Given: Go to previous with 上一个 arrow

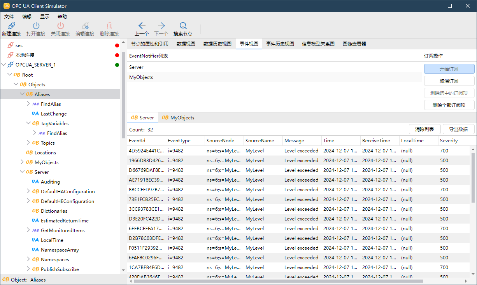Looking at the screenshot, I should point(142,26).
